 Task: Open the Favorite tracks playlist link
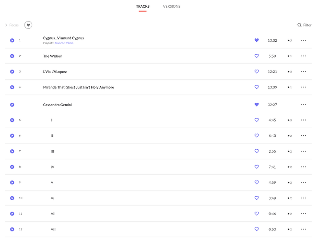pos(64,43)
